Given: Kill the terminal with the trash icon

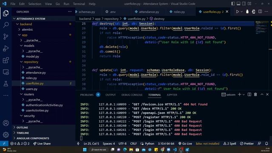Looking at the screenshot, I should 255,94.
